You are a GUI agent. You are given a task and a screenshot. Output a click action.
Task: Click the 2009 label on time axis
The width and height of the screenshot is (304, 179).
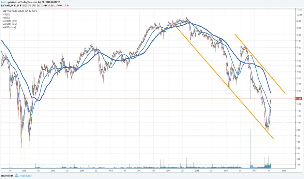click(24, 171)
